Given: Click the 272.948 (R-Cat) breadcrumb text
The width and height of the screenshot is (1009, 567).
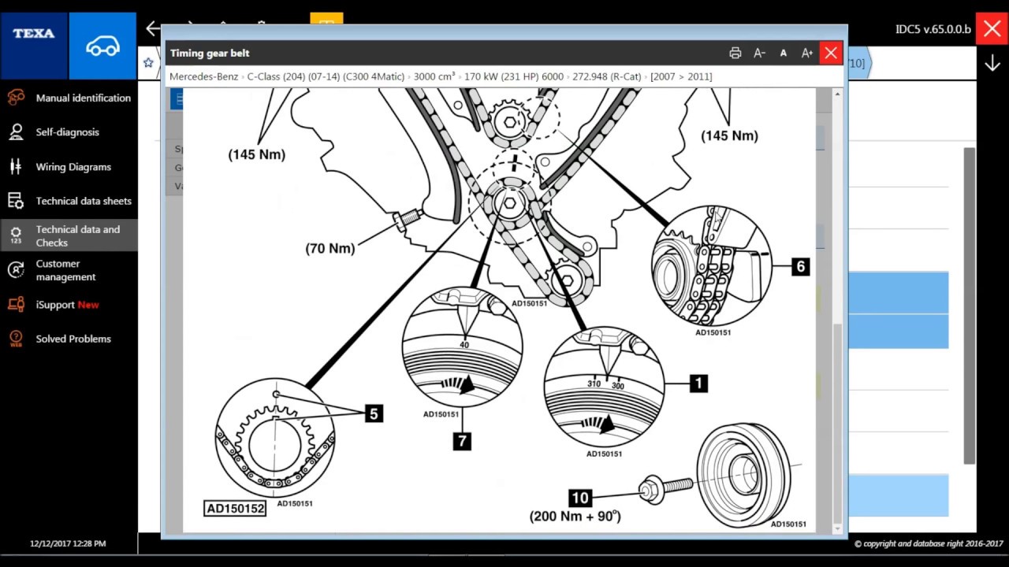Looking at the screenshot, I should click(x=605, y=76).
